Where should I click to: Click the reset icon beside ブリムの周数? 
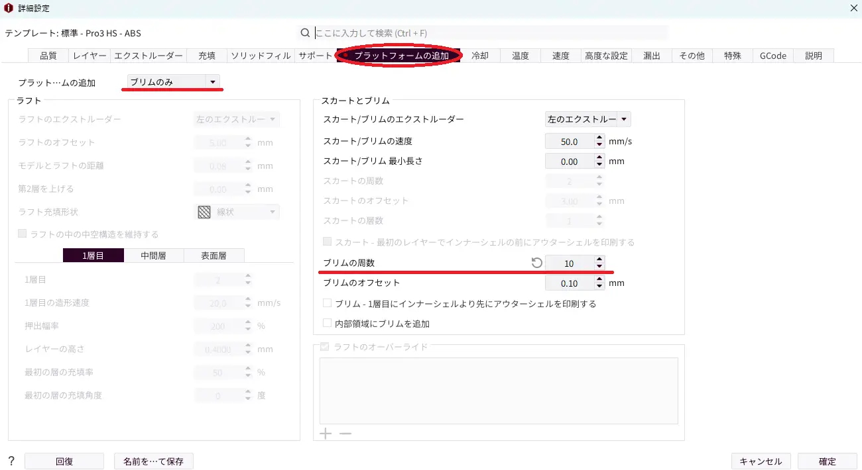[x=536, y=263]
